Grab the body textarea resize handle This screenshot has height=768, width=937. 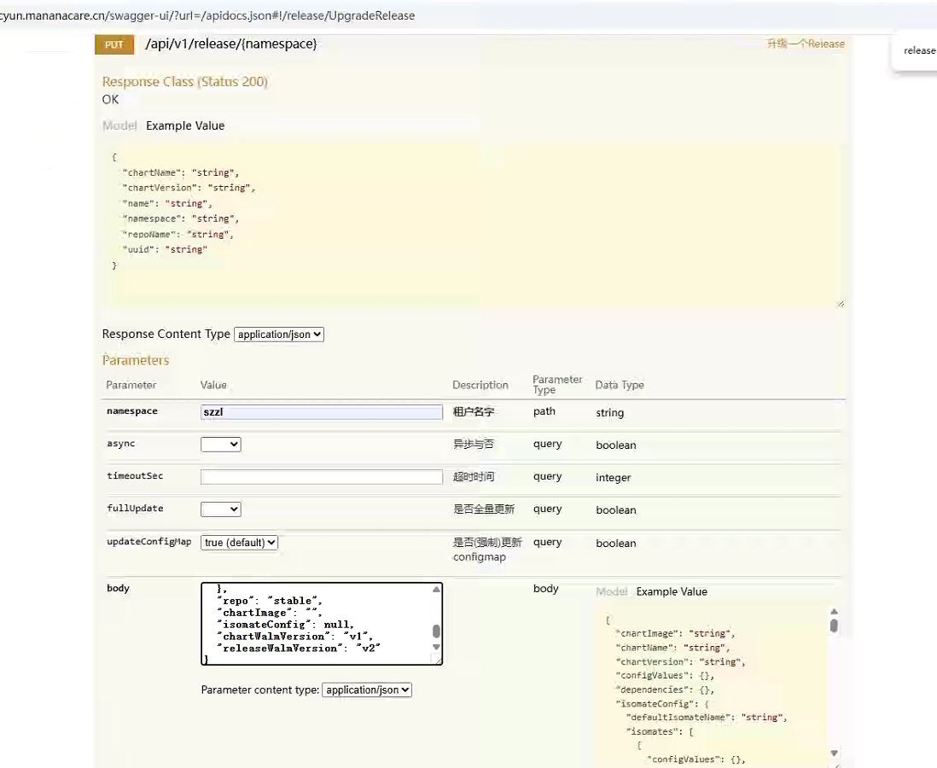438,660
